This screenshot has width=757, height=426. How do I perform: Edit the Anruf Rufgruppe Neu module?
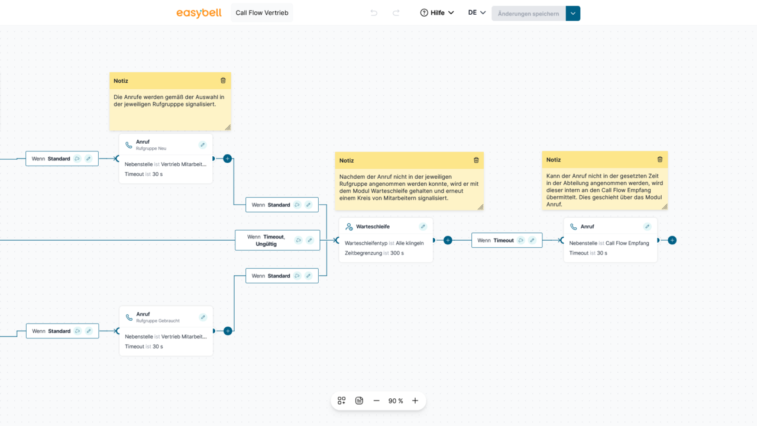(x=202, y=145)
